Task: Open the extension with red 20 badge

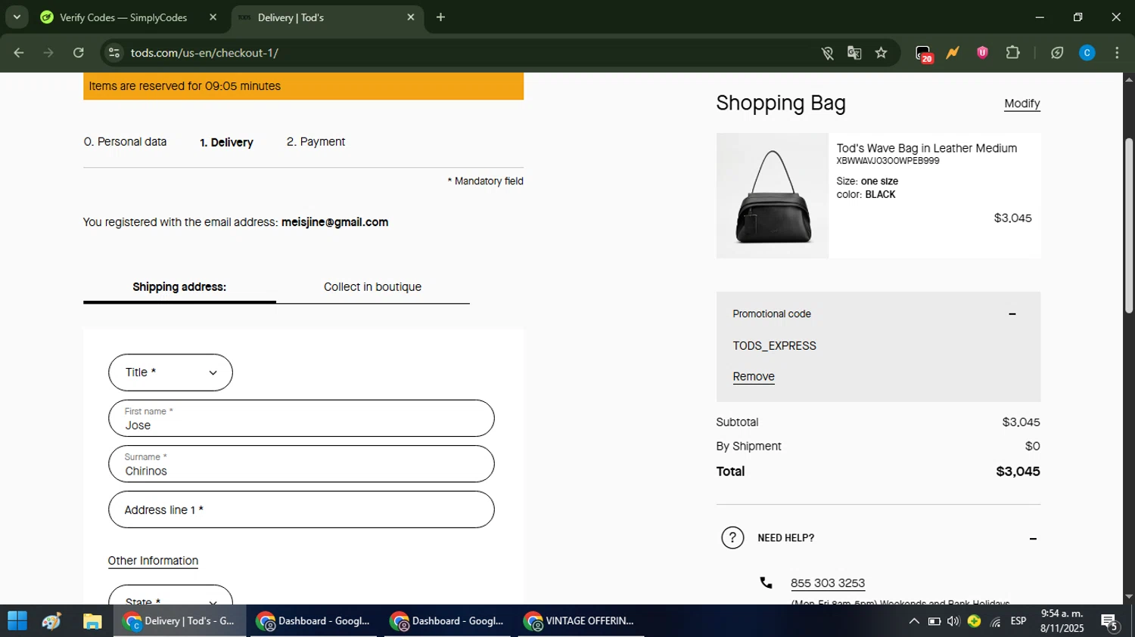Action: coord(923,54)
